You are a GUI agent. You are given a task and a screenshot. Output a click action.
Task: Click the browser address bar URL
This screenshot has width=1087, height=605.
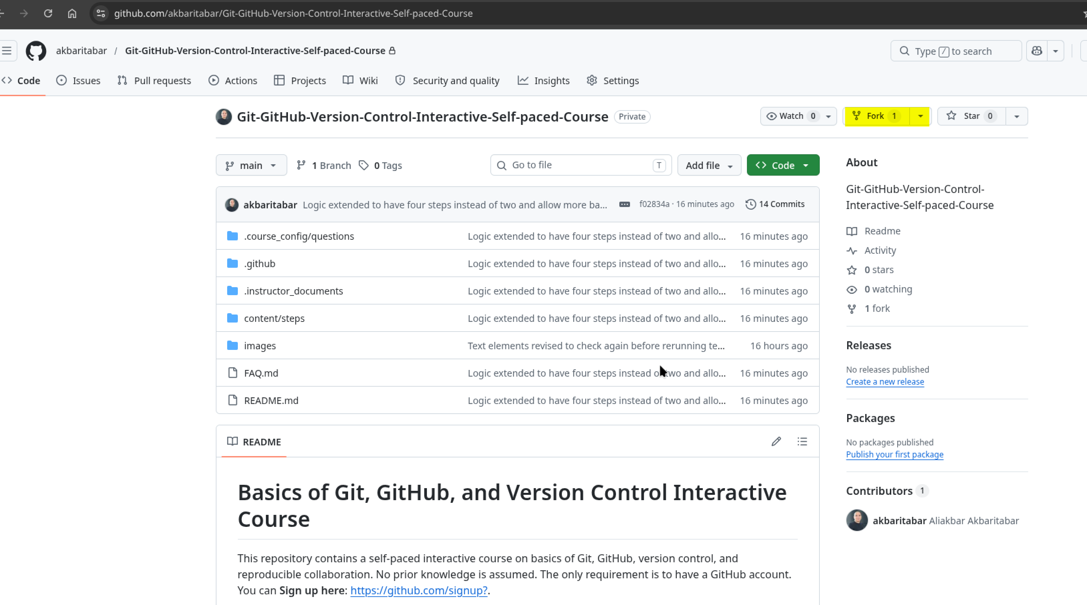click(x=293, y=13)
